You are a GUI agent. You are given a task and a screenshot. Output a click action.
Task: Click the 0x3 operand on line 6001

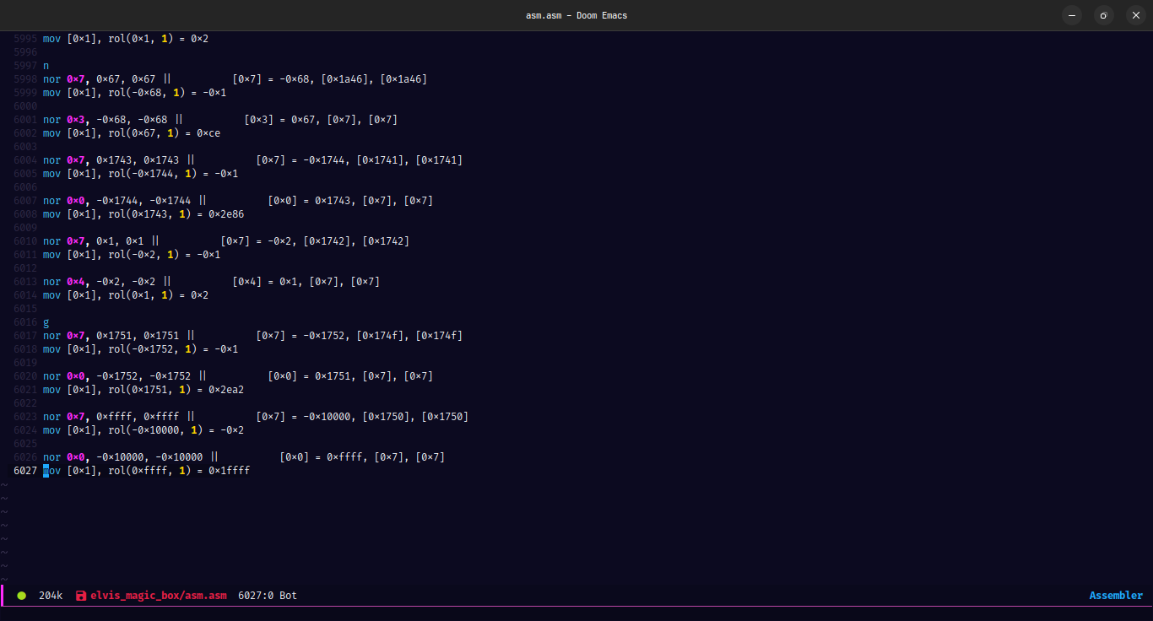tap(75, 120)
